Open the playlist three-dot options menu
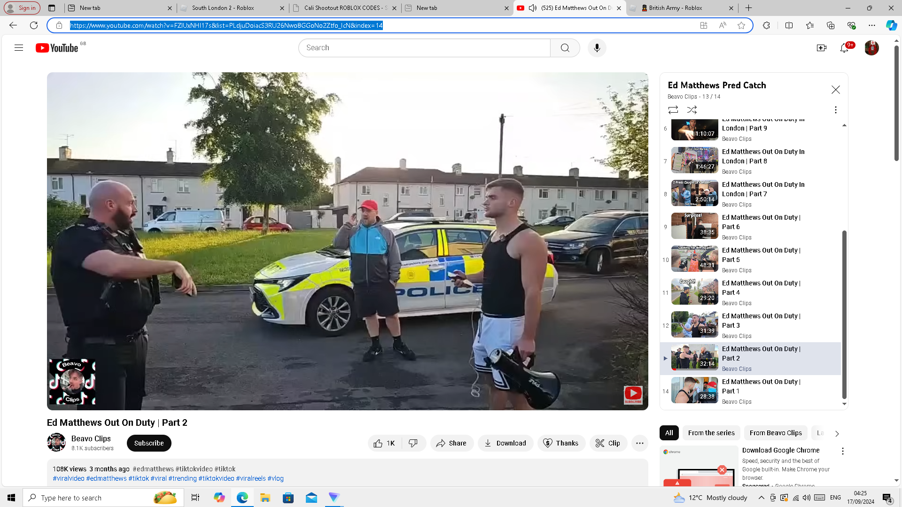This screenshot has height=507, width=902. point(835,110)
